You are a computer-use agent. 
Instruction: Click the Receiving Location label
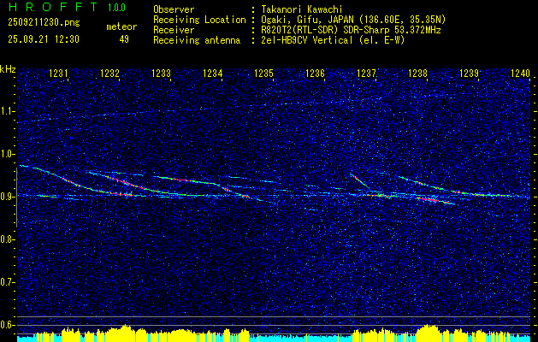[x=199, y=20]
